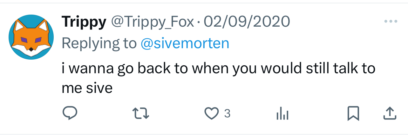View tweet analytics bar chart icon

tap(282, 113)
